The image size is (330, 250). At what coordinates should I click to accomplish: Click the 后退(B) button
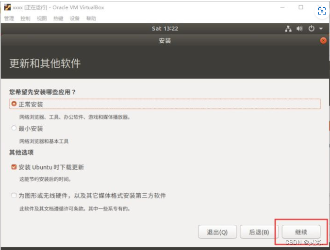tap(259, 232)
